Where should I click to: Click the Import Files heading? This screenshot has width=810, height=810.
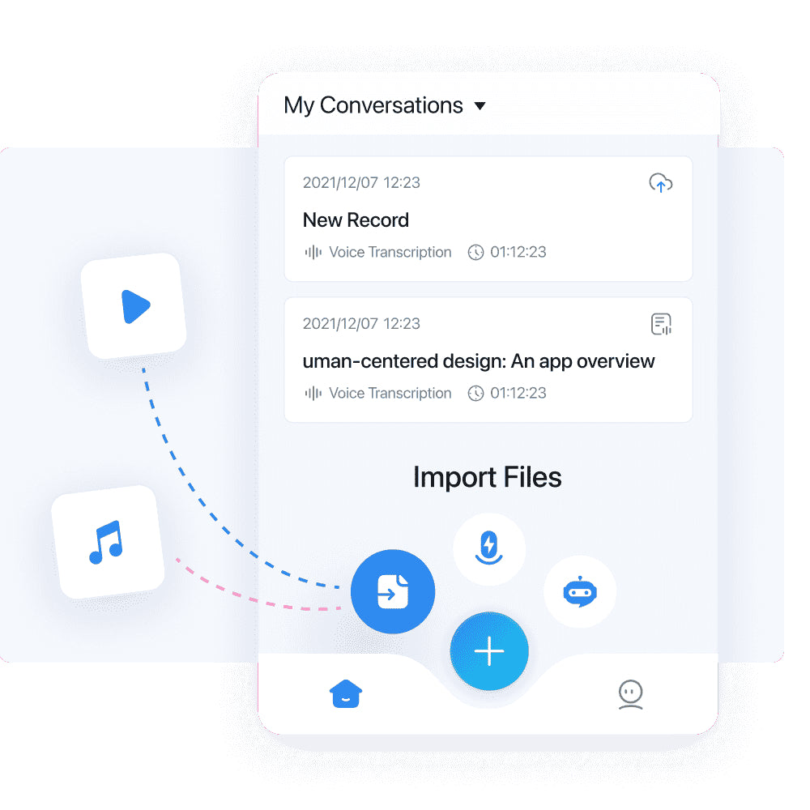coord(487,477)
